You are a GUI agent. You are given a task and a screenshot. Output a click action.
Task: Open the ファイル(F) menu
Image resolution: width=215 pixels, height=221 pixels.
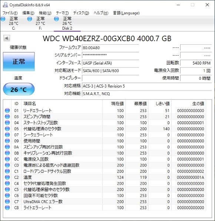pos(10,13)
